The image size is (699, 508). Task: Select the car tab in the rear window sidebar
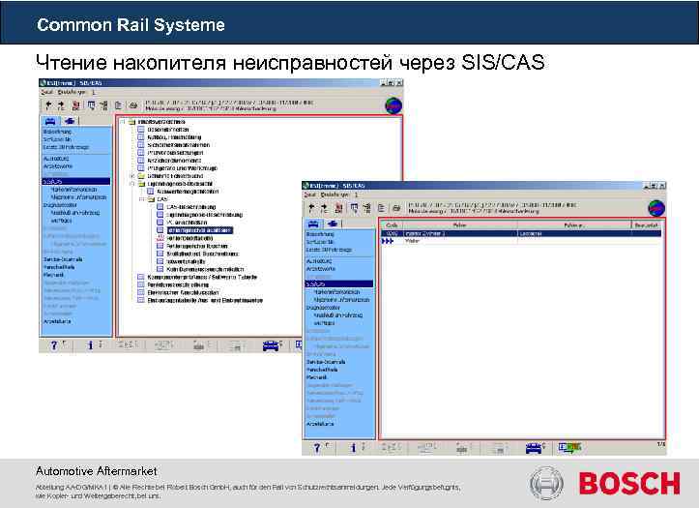50,121
